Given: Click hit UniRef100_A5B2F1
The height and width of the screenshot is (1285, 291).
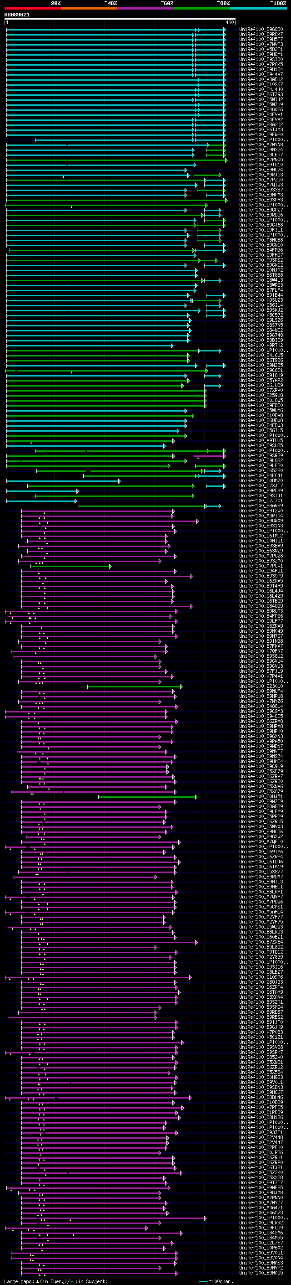Looking at the screenshot, I should point(261,49).
